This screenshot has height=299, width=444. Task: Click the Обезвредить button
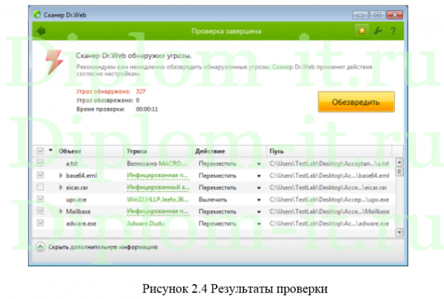pyautogui.click(x=356, y=102)
